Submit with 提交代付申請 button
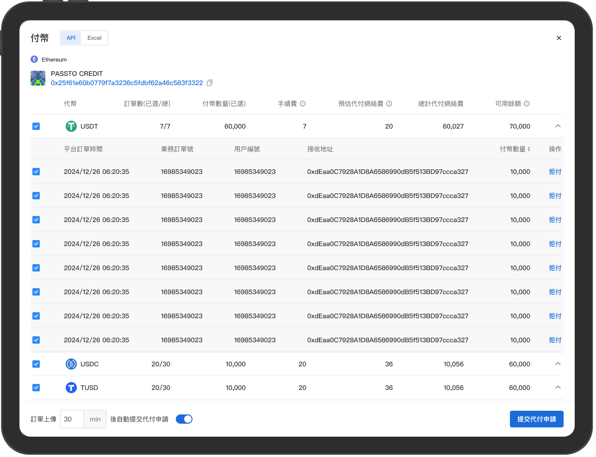This screenshot has height=457, width=596. [x=537, y=419]
